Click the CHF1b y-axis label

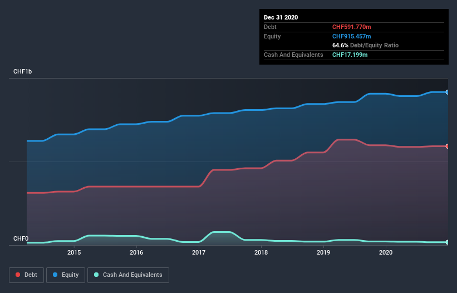click(x=22, y=71)
